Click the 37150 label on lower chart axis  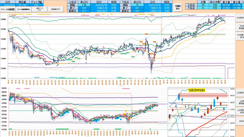(4, 129)
